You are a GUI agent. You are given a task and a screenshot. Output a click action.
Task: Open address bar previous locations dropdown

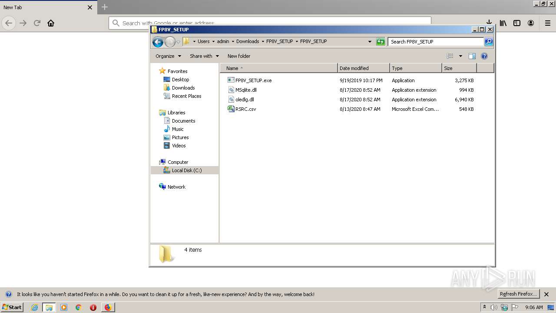(370, 42)
